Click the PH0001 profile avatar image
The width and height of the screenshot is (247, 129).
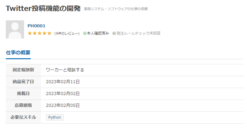pos(15,29)
